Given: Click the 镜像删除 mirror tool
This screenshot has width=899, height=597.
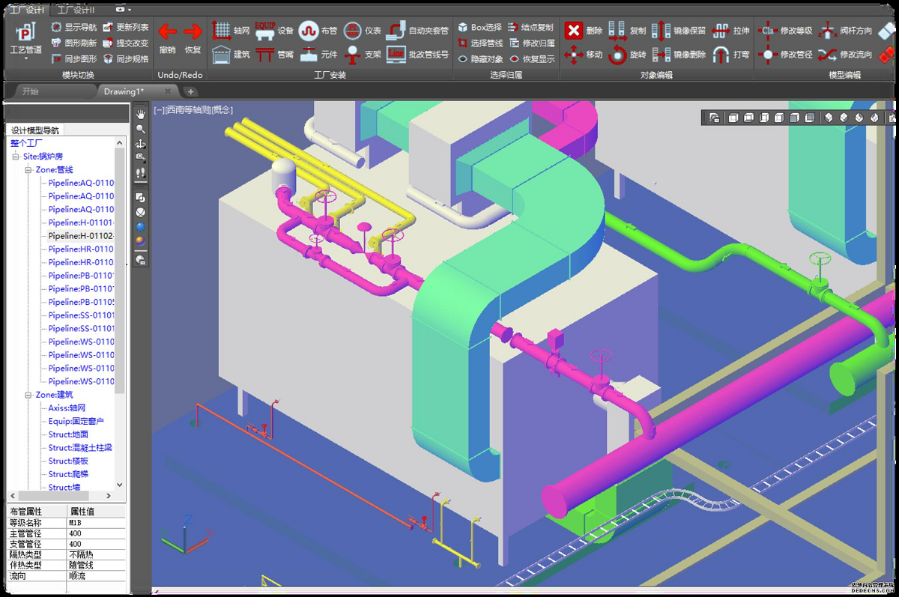Looking at the screenshot, I should point(679,54).
